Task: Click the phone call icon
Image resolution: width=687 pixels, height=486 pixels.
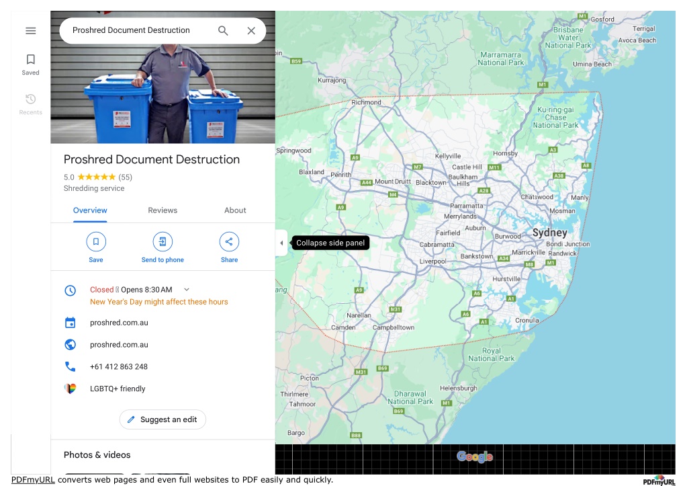Action: pyautogui.click(x=70, y=367)
